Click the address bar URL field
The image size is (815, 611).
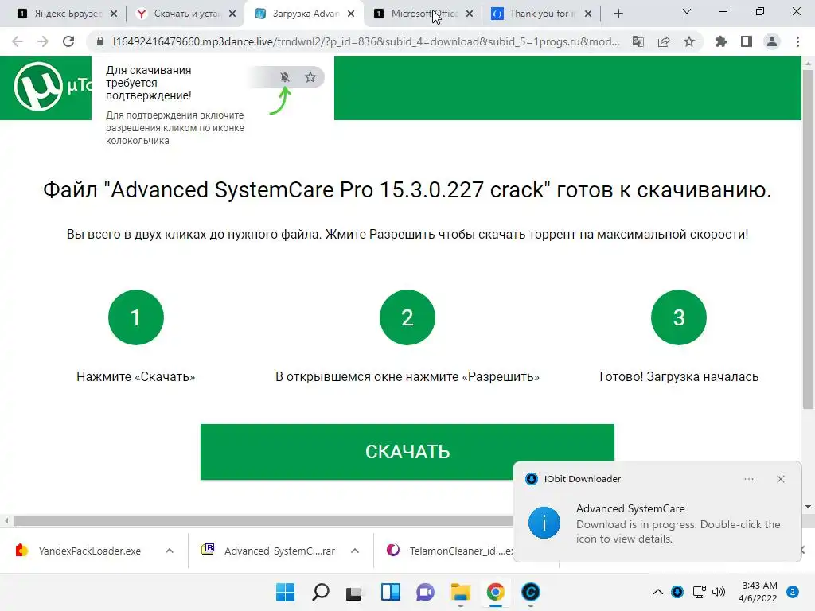[x=365, y=41]
